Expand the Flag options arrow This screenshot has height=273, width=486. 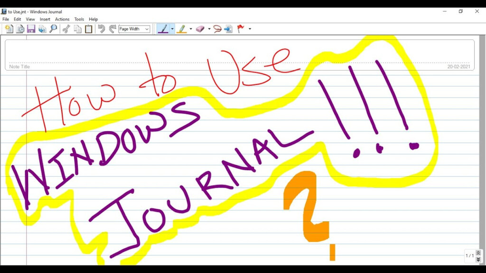point(250,29)
